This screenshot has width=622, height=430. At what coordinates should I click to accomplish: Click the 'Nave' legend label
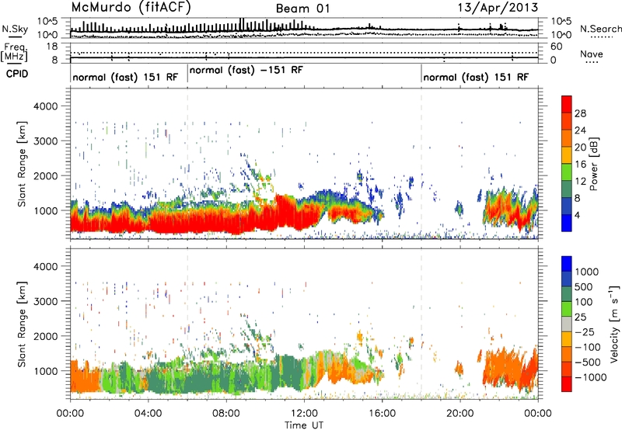click(x=592, y=54)
